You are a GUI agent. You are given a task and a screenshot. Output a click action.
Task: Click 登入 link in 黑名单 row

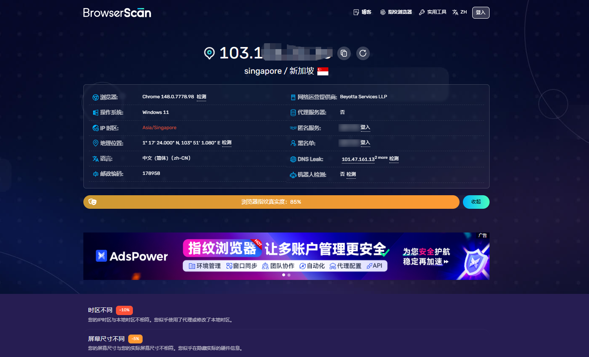(365, 143)
